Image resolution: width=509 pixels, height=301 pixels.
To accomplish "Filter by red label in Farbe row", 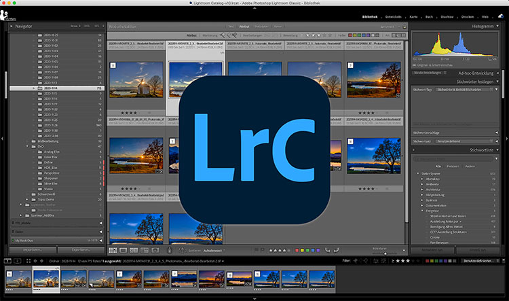I will tap(350, 35).
